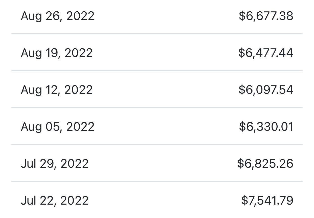Click divider line below Aug 05 row

tap(157, 145)
